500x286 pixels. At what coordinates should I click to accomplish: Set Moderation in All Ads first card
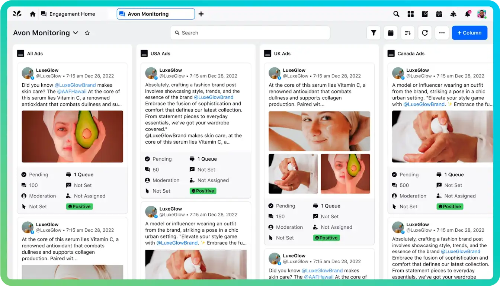pos(39,196)
